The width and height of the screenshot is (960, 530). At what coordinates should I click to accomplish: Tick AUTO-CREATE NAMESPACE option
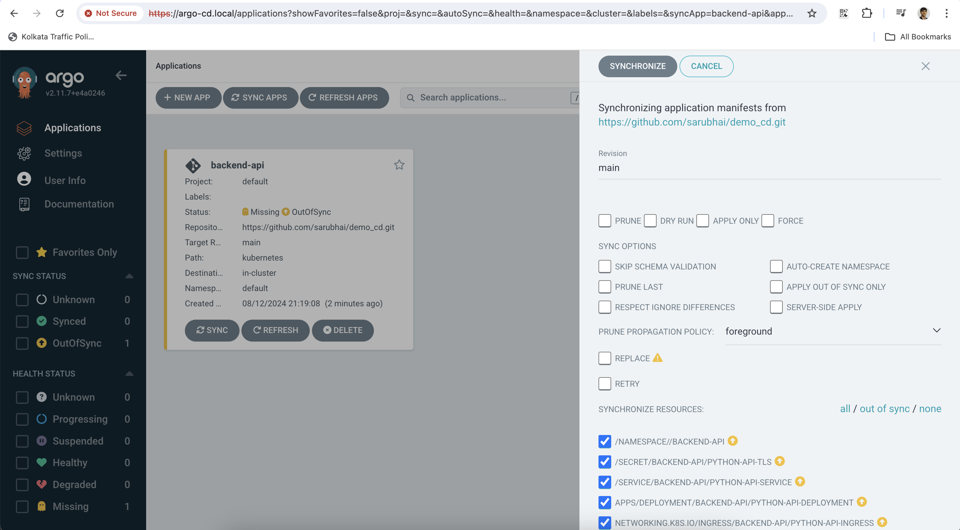776,267
